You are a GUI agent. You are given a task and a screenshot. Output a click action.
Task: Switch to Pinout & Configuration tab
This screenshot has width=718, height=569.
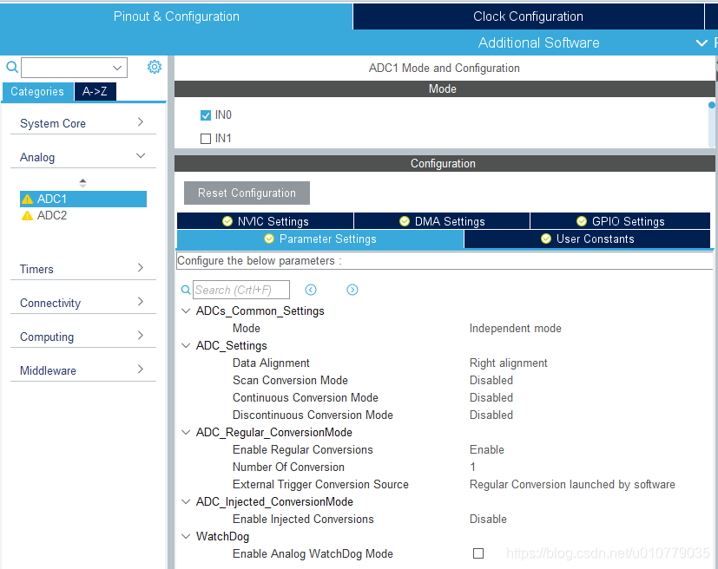pyautogui.click(x=176, y=16)
